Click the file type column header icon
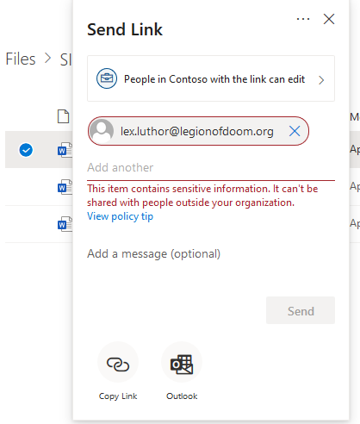This screenshot has width=360, height=424. point(63,116)
